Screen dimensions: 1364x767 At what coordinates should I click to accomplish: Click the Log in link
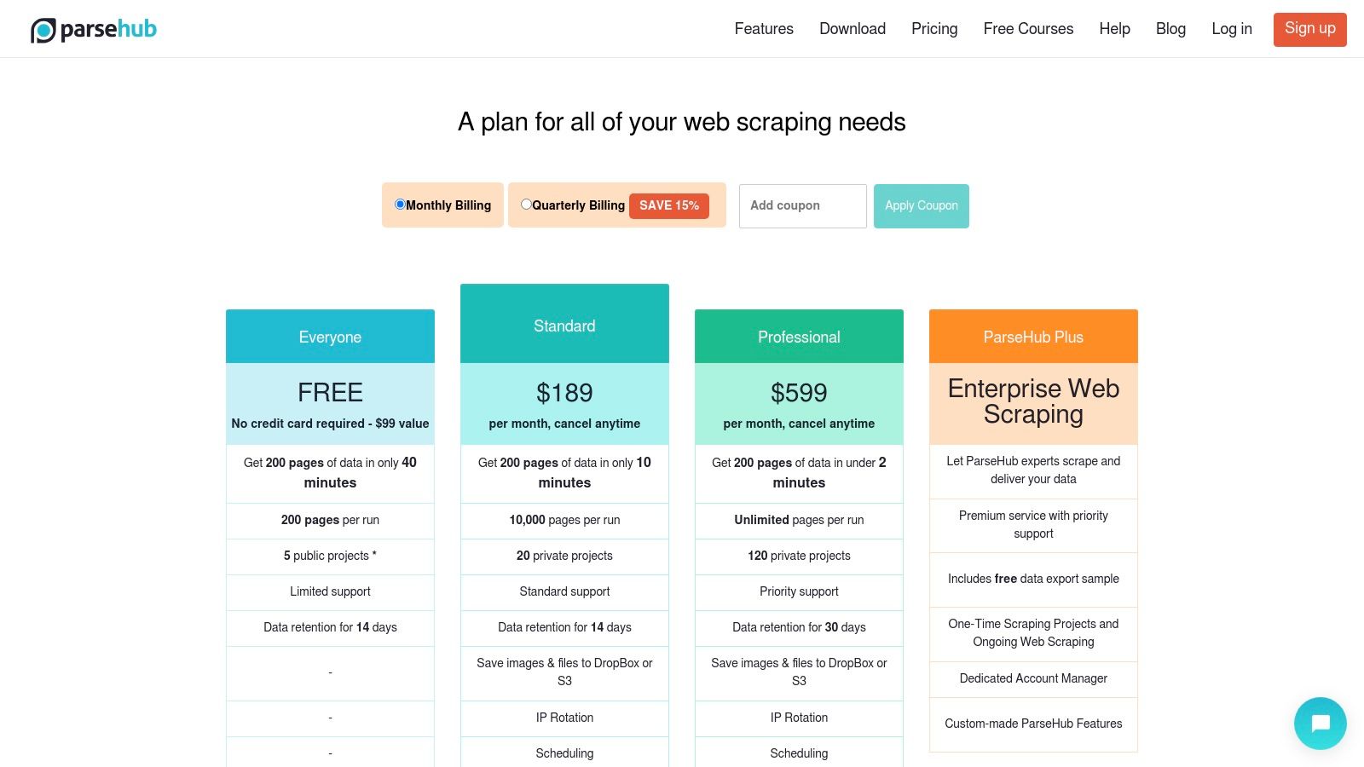coord(1231,28)
